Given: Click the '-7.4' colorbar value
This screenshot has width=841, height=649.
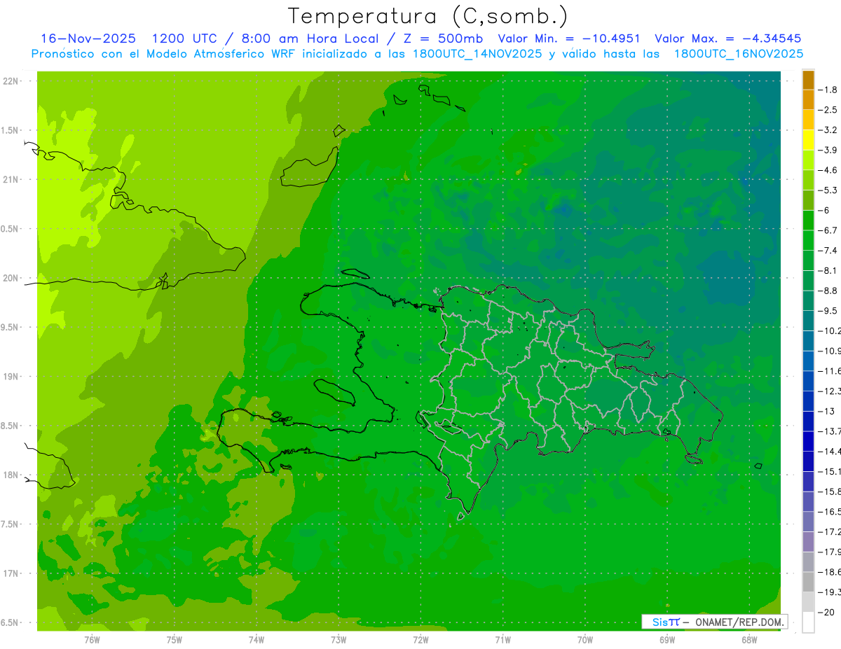Looking at the screenshot, I should click(829, 251).
